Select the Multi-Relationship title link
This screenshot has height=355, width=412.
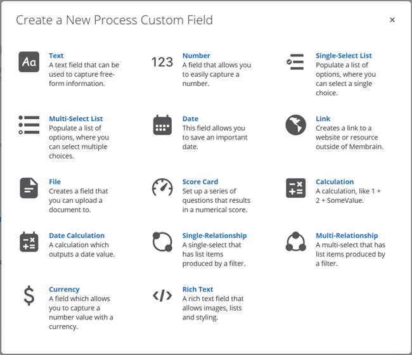pos(347,235)
